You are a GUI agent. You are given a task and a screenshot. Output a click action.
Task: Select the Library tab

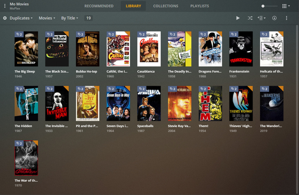[x=133, y=6]
